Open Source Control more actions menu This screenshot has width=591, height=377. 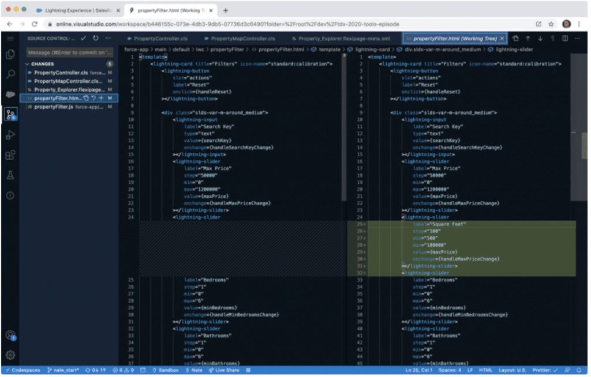(x=108, y=39)
